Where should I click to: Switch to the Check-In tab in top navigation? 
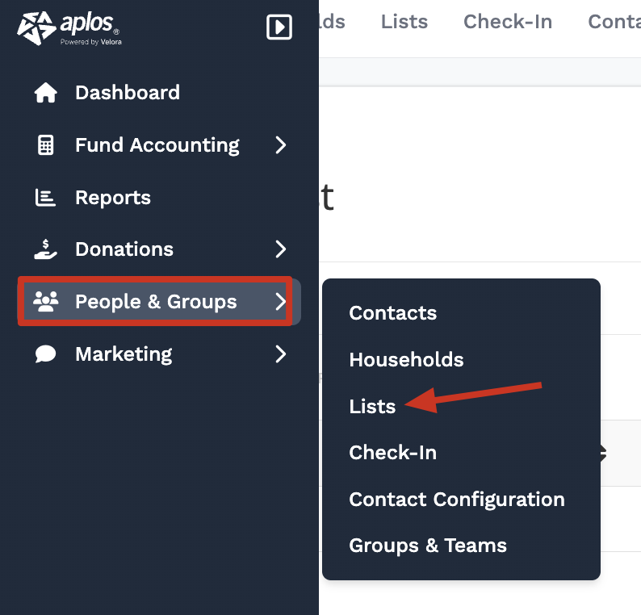pos(508,22)
